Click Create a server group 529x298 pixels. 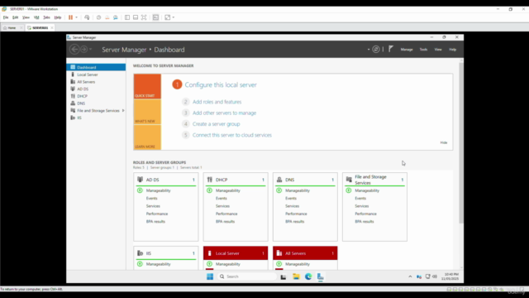click(x=217, y=124)
